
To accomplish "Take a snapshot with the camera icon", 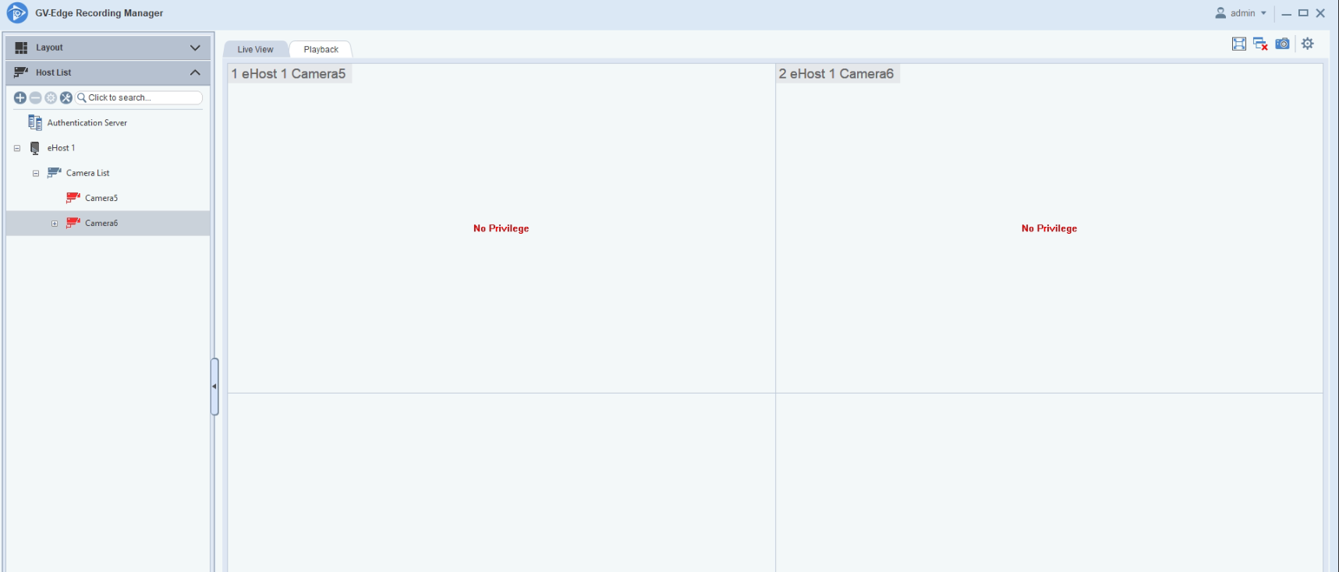I will [x=1282, y=44].
